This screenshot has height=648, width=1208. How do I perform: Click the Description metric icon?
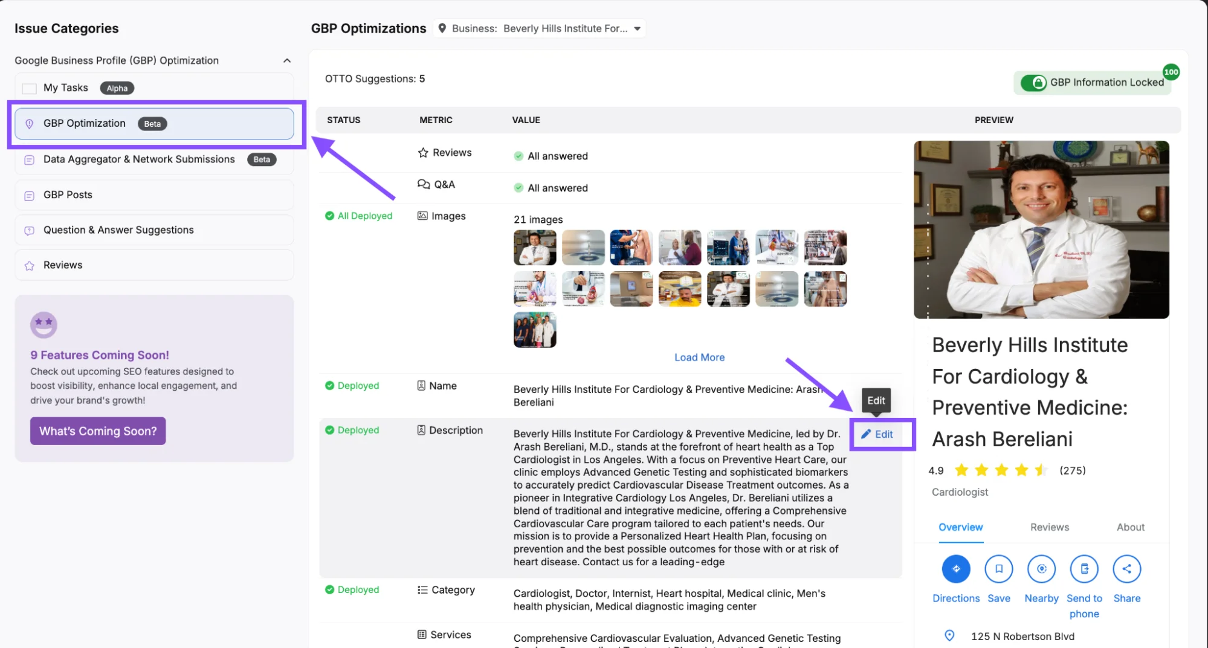(x=421, y=430)
